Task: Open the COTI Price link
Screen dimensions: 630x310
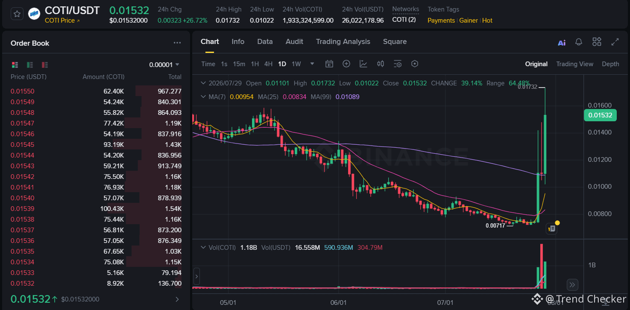Action: click(62, 20)
